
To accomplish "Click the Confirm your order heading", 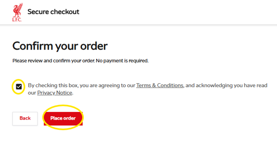I will 60,46.
